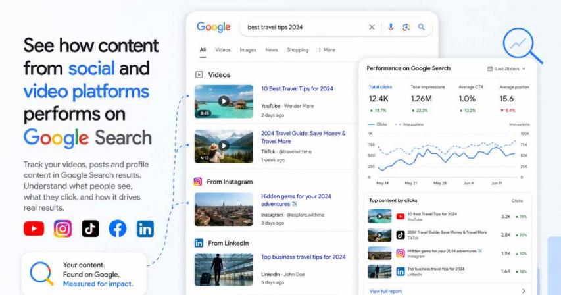Open Google Lens image search icon

406,27
